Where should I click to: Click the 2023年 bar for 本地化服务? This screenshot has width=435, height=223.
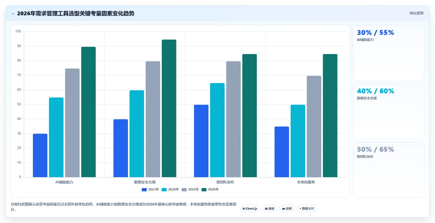[x=282, y=152]
